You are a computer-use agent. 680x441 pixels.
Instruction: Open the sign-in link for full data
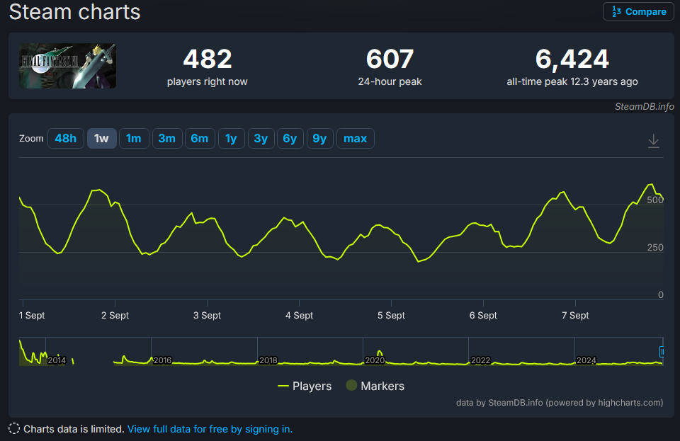[210, 429]
